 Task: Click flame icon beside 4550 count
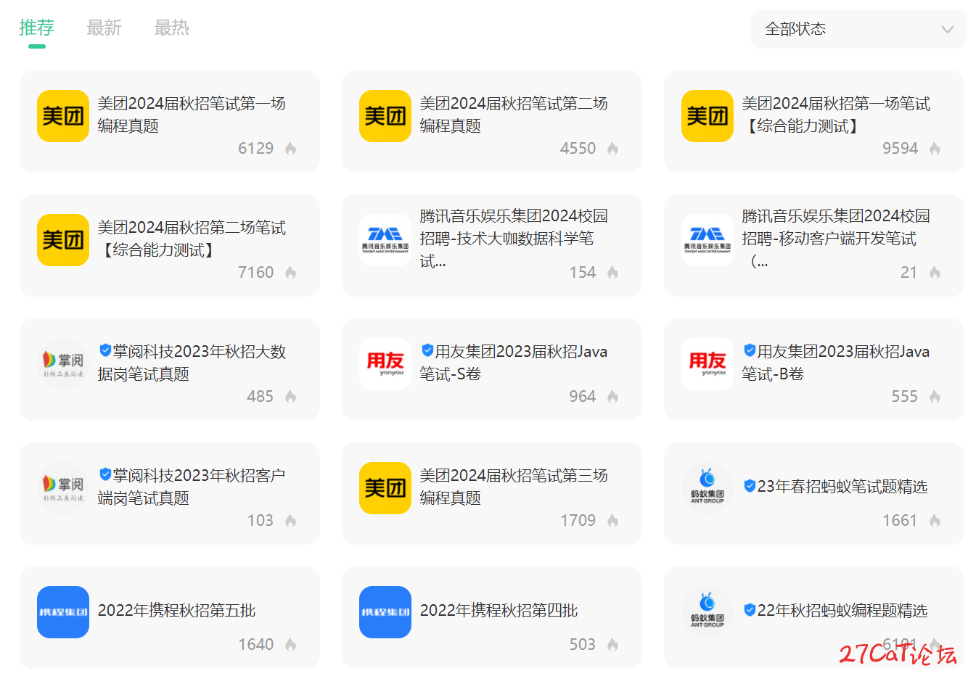(x=612, y=149)
